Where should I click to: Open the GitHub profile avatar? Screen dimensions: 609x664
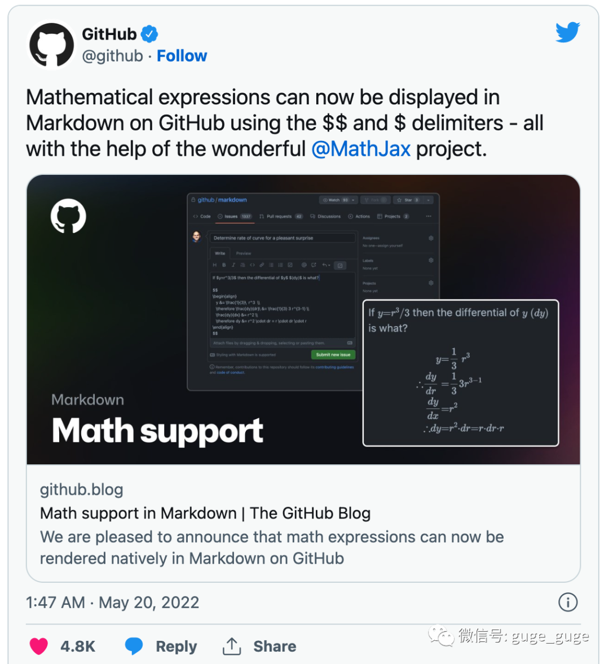point(52,45)
